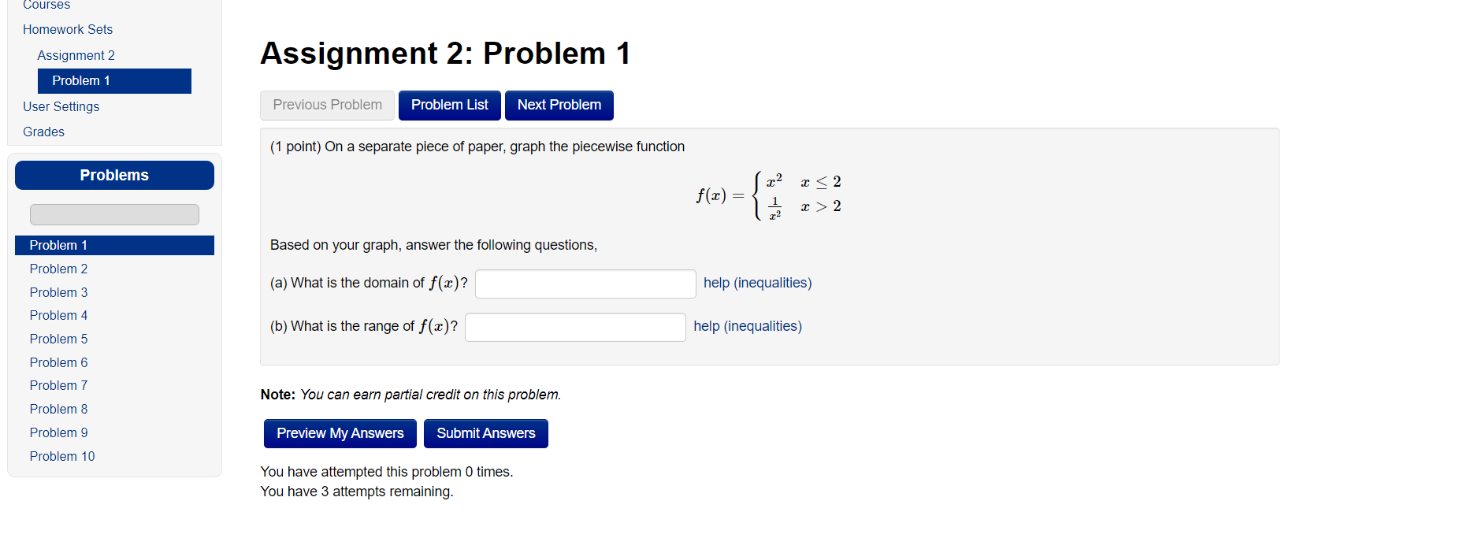Submit Answers for Problem 1

485,433
